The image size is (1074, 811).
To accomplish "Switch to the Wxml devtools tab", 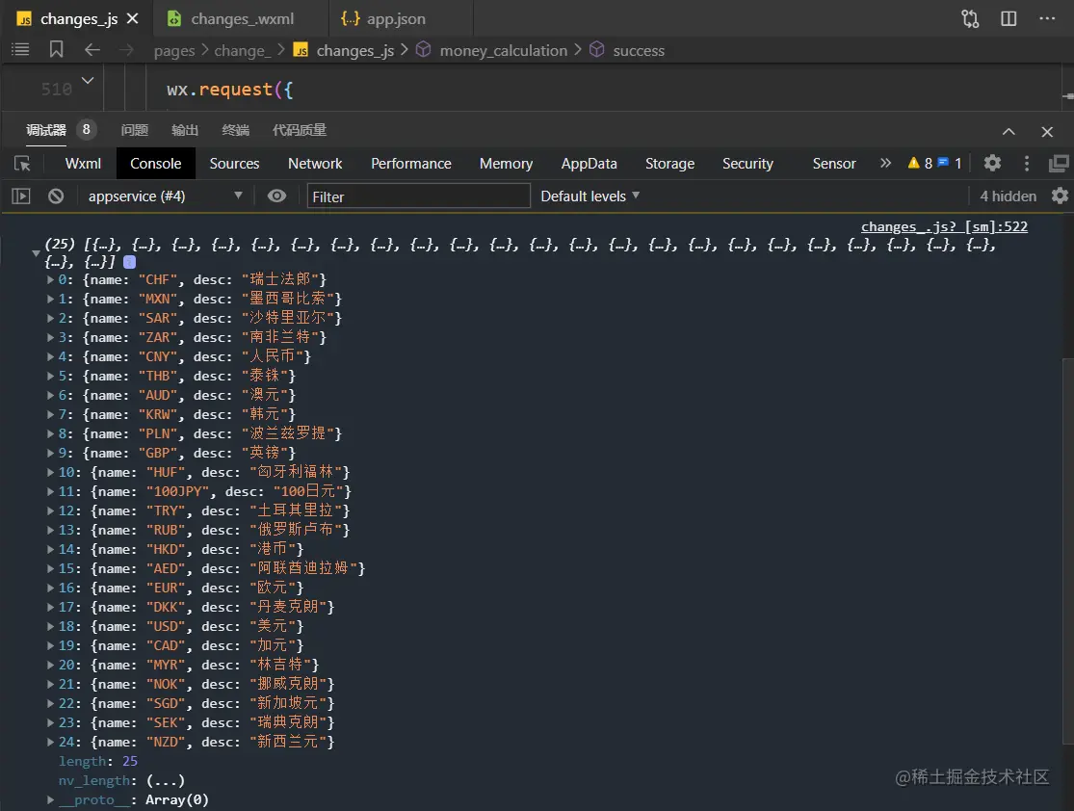I will click(83, 164).
